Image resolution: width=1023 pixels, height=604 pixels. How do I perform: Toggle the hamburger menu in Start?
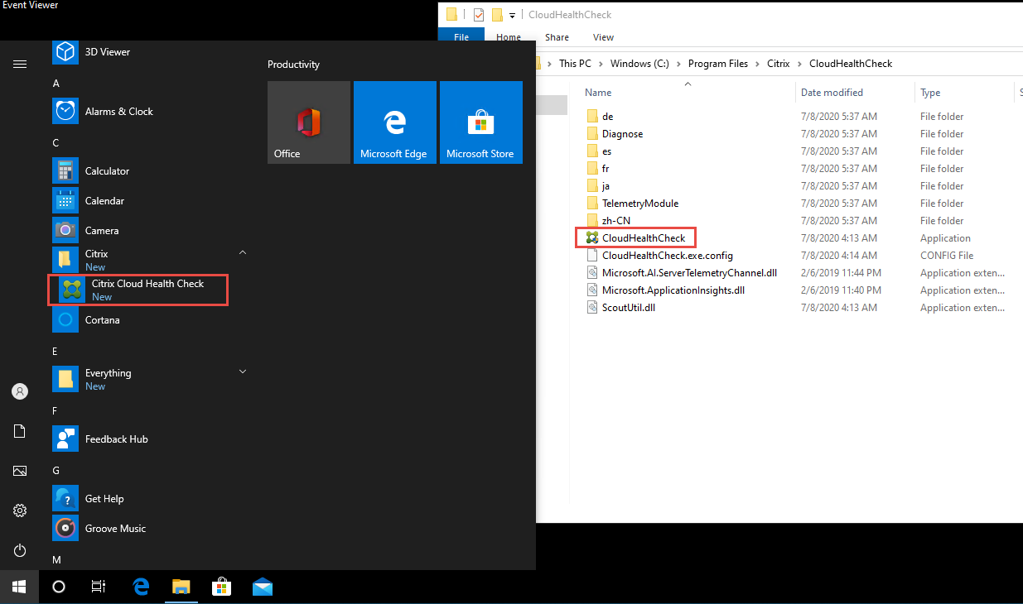(20, 64)
